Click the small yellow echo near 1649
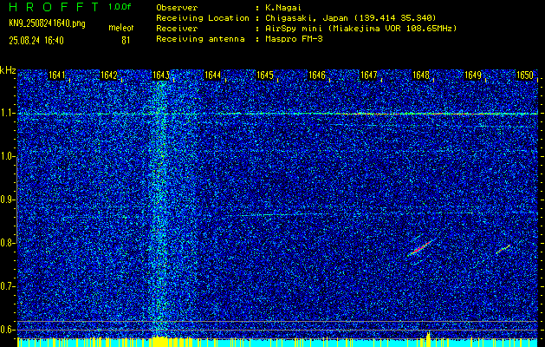545x347 pixels. 503,249
